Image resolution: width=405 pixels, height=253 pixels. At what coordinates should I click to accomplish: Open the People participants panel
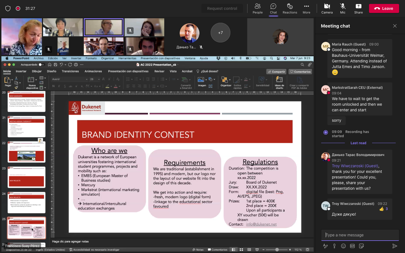[x=257, y=8]
